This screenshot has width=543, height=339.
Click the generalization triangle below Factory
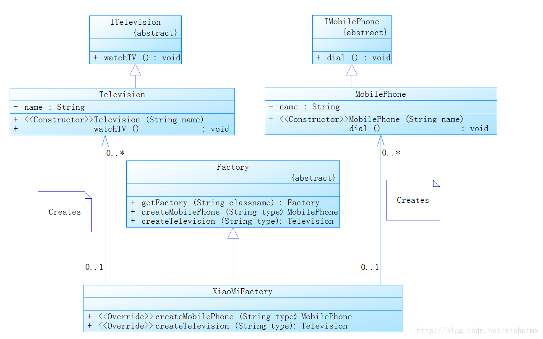point(233,233)
